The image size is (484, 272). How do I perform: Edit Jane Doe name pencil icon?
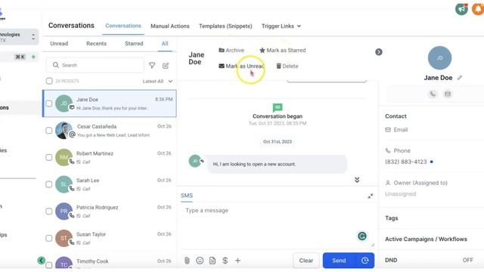tap(460, 78)
